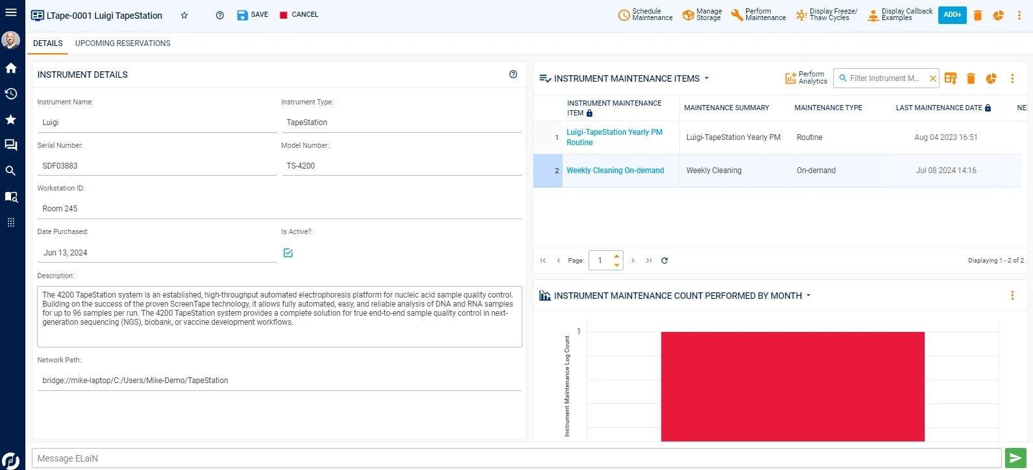Click the maintenance panel pie chart icon
1033x470 pixels.
pos(991,78)
